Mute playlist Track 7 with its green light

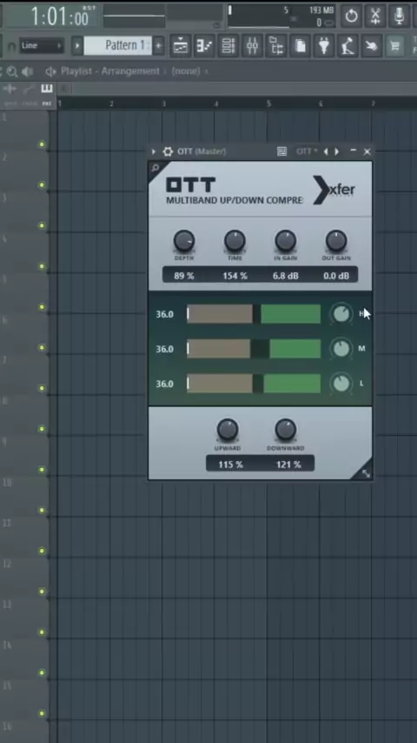click(x=42, y=388)
